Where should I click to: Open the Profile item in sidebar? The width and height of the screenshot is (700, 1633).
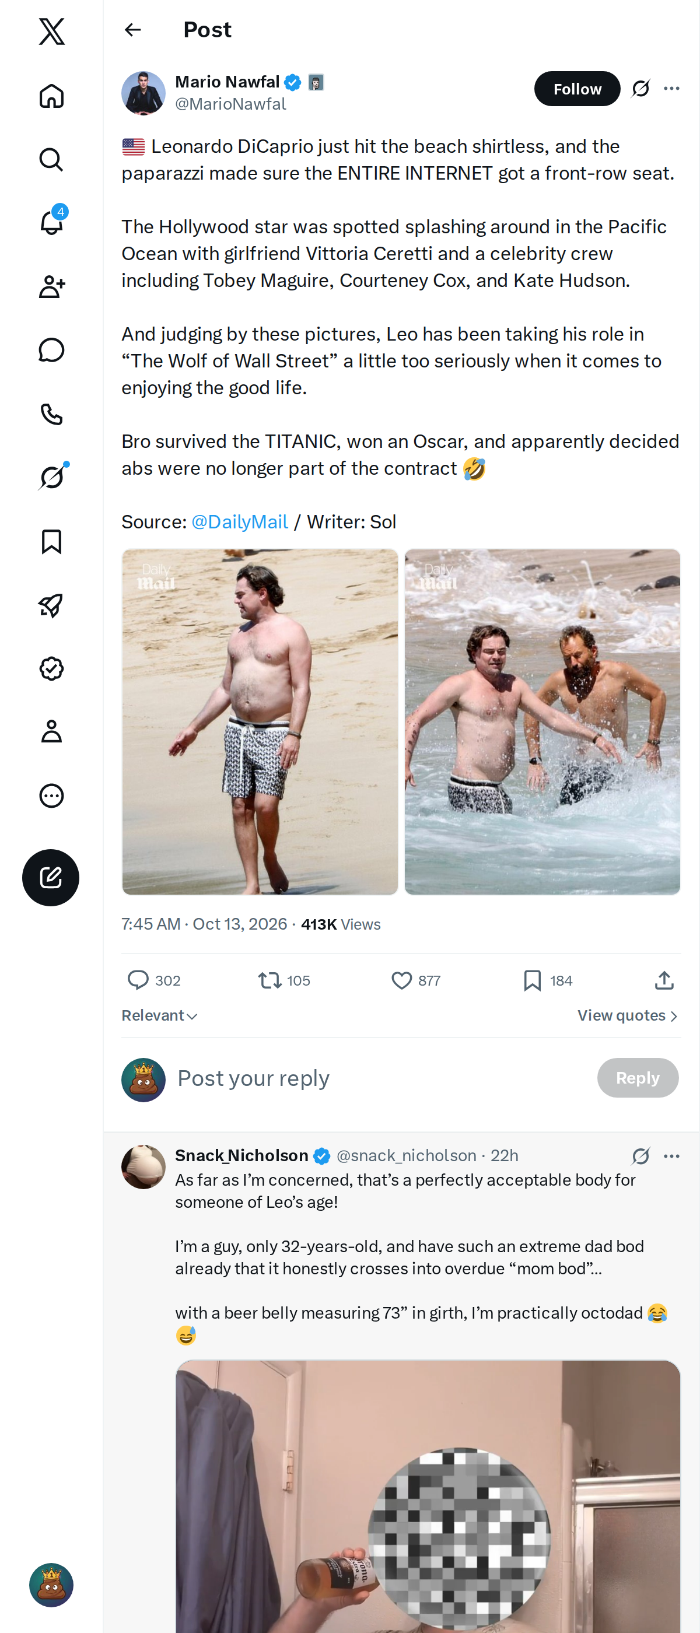[x=51, y=731]
